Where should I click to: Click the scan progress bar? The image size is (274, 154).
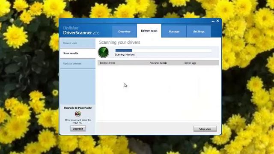click(164, 50)
